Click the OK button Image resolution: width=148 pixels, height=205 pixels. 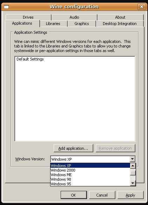click(x=74, y=195)
